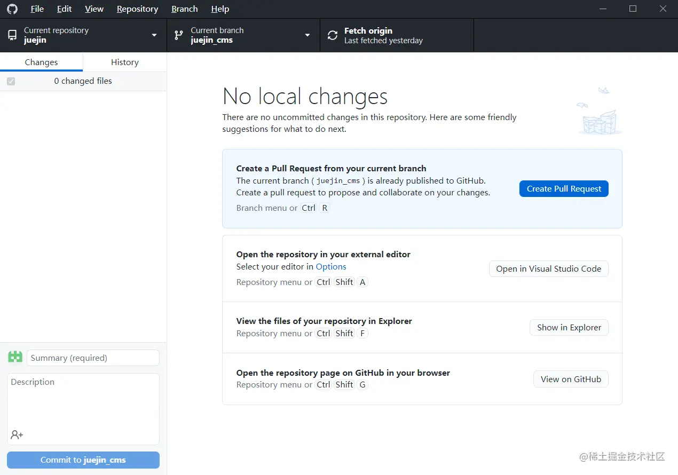Image resolution: width=678 pixels, height=475 pixels.
Task: Open the Repository menu
Action: (137, 9)
